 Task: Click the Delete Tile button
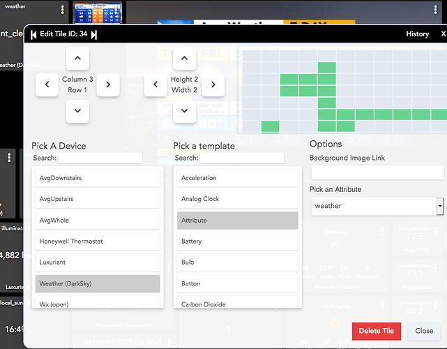(x=376, y=331)
